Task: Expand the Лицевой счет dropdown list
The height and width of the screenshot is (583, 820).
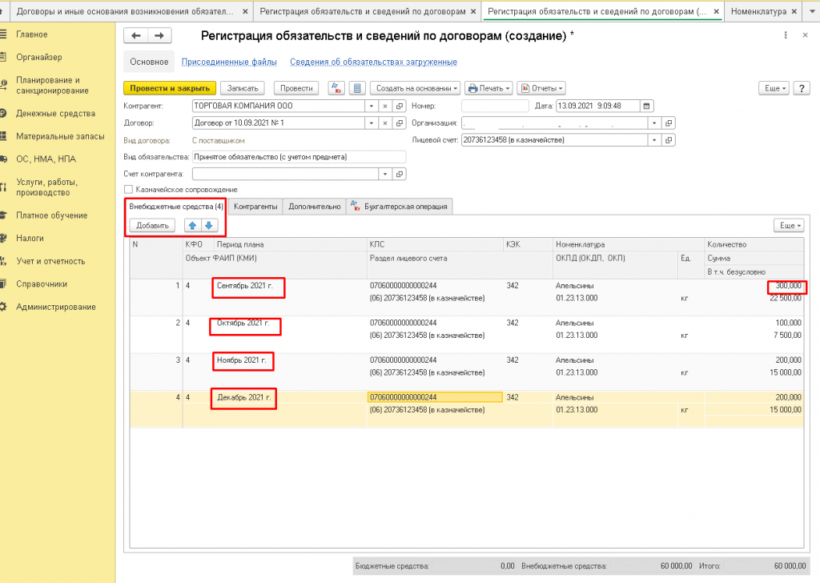Action: point(654,140)
